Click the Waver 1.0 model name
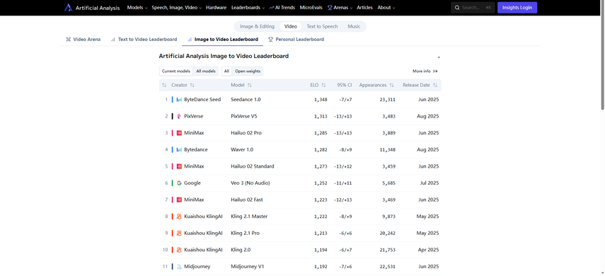The height and width of the screenshot is (276, 605). click(x=242, y=150)
